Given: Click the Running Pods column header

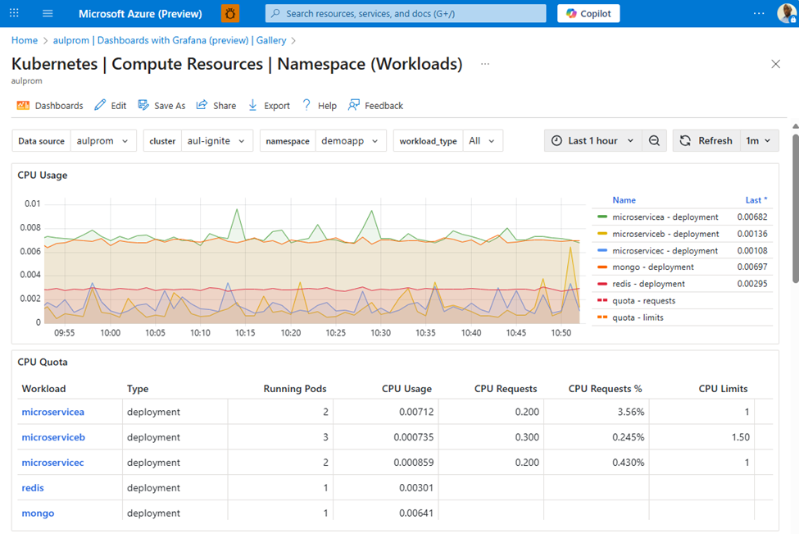Looking at the screenshot, I should tap(295, 389).
